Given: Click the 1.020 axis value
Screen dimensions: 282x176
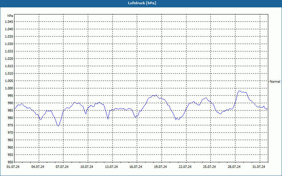Looking at the screenshot, I should (x=9, y=58).
